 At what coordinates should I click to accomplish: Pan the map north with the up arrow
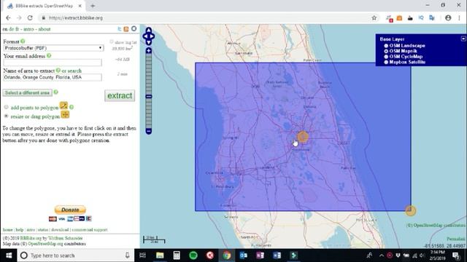coord(149,31)
